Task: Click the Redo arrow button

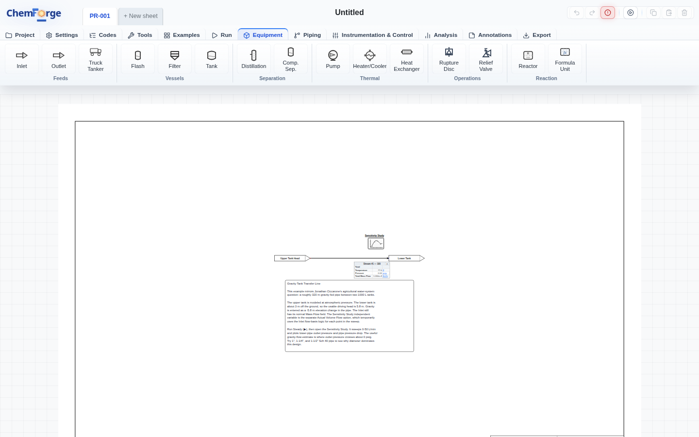Action: [592, 13]
